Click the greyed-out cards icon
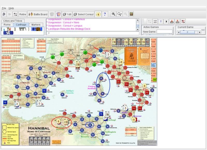The image size is (207, 150). (52, 14)
